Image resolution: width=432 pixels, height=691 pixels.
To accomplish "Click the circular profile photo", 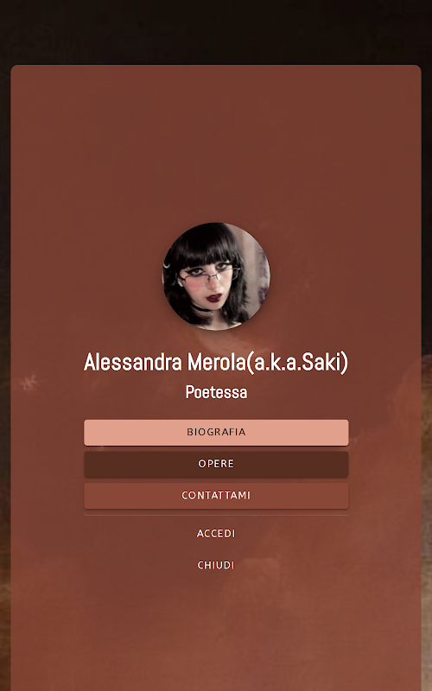I will tap(216, 276).
